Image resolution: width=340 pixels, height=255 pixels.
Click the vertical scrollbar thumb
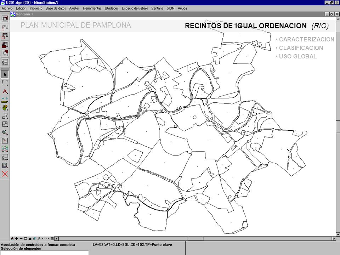coord(338,126)
